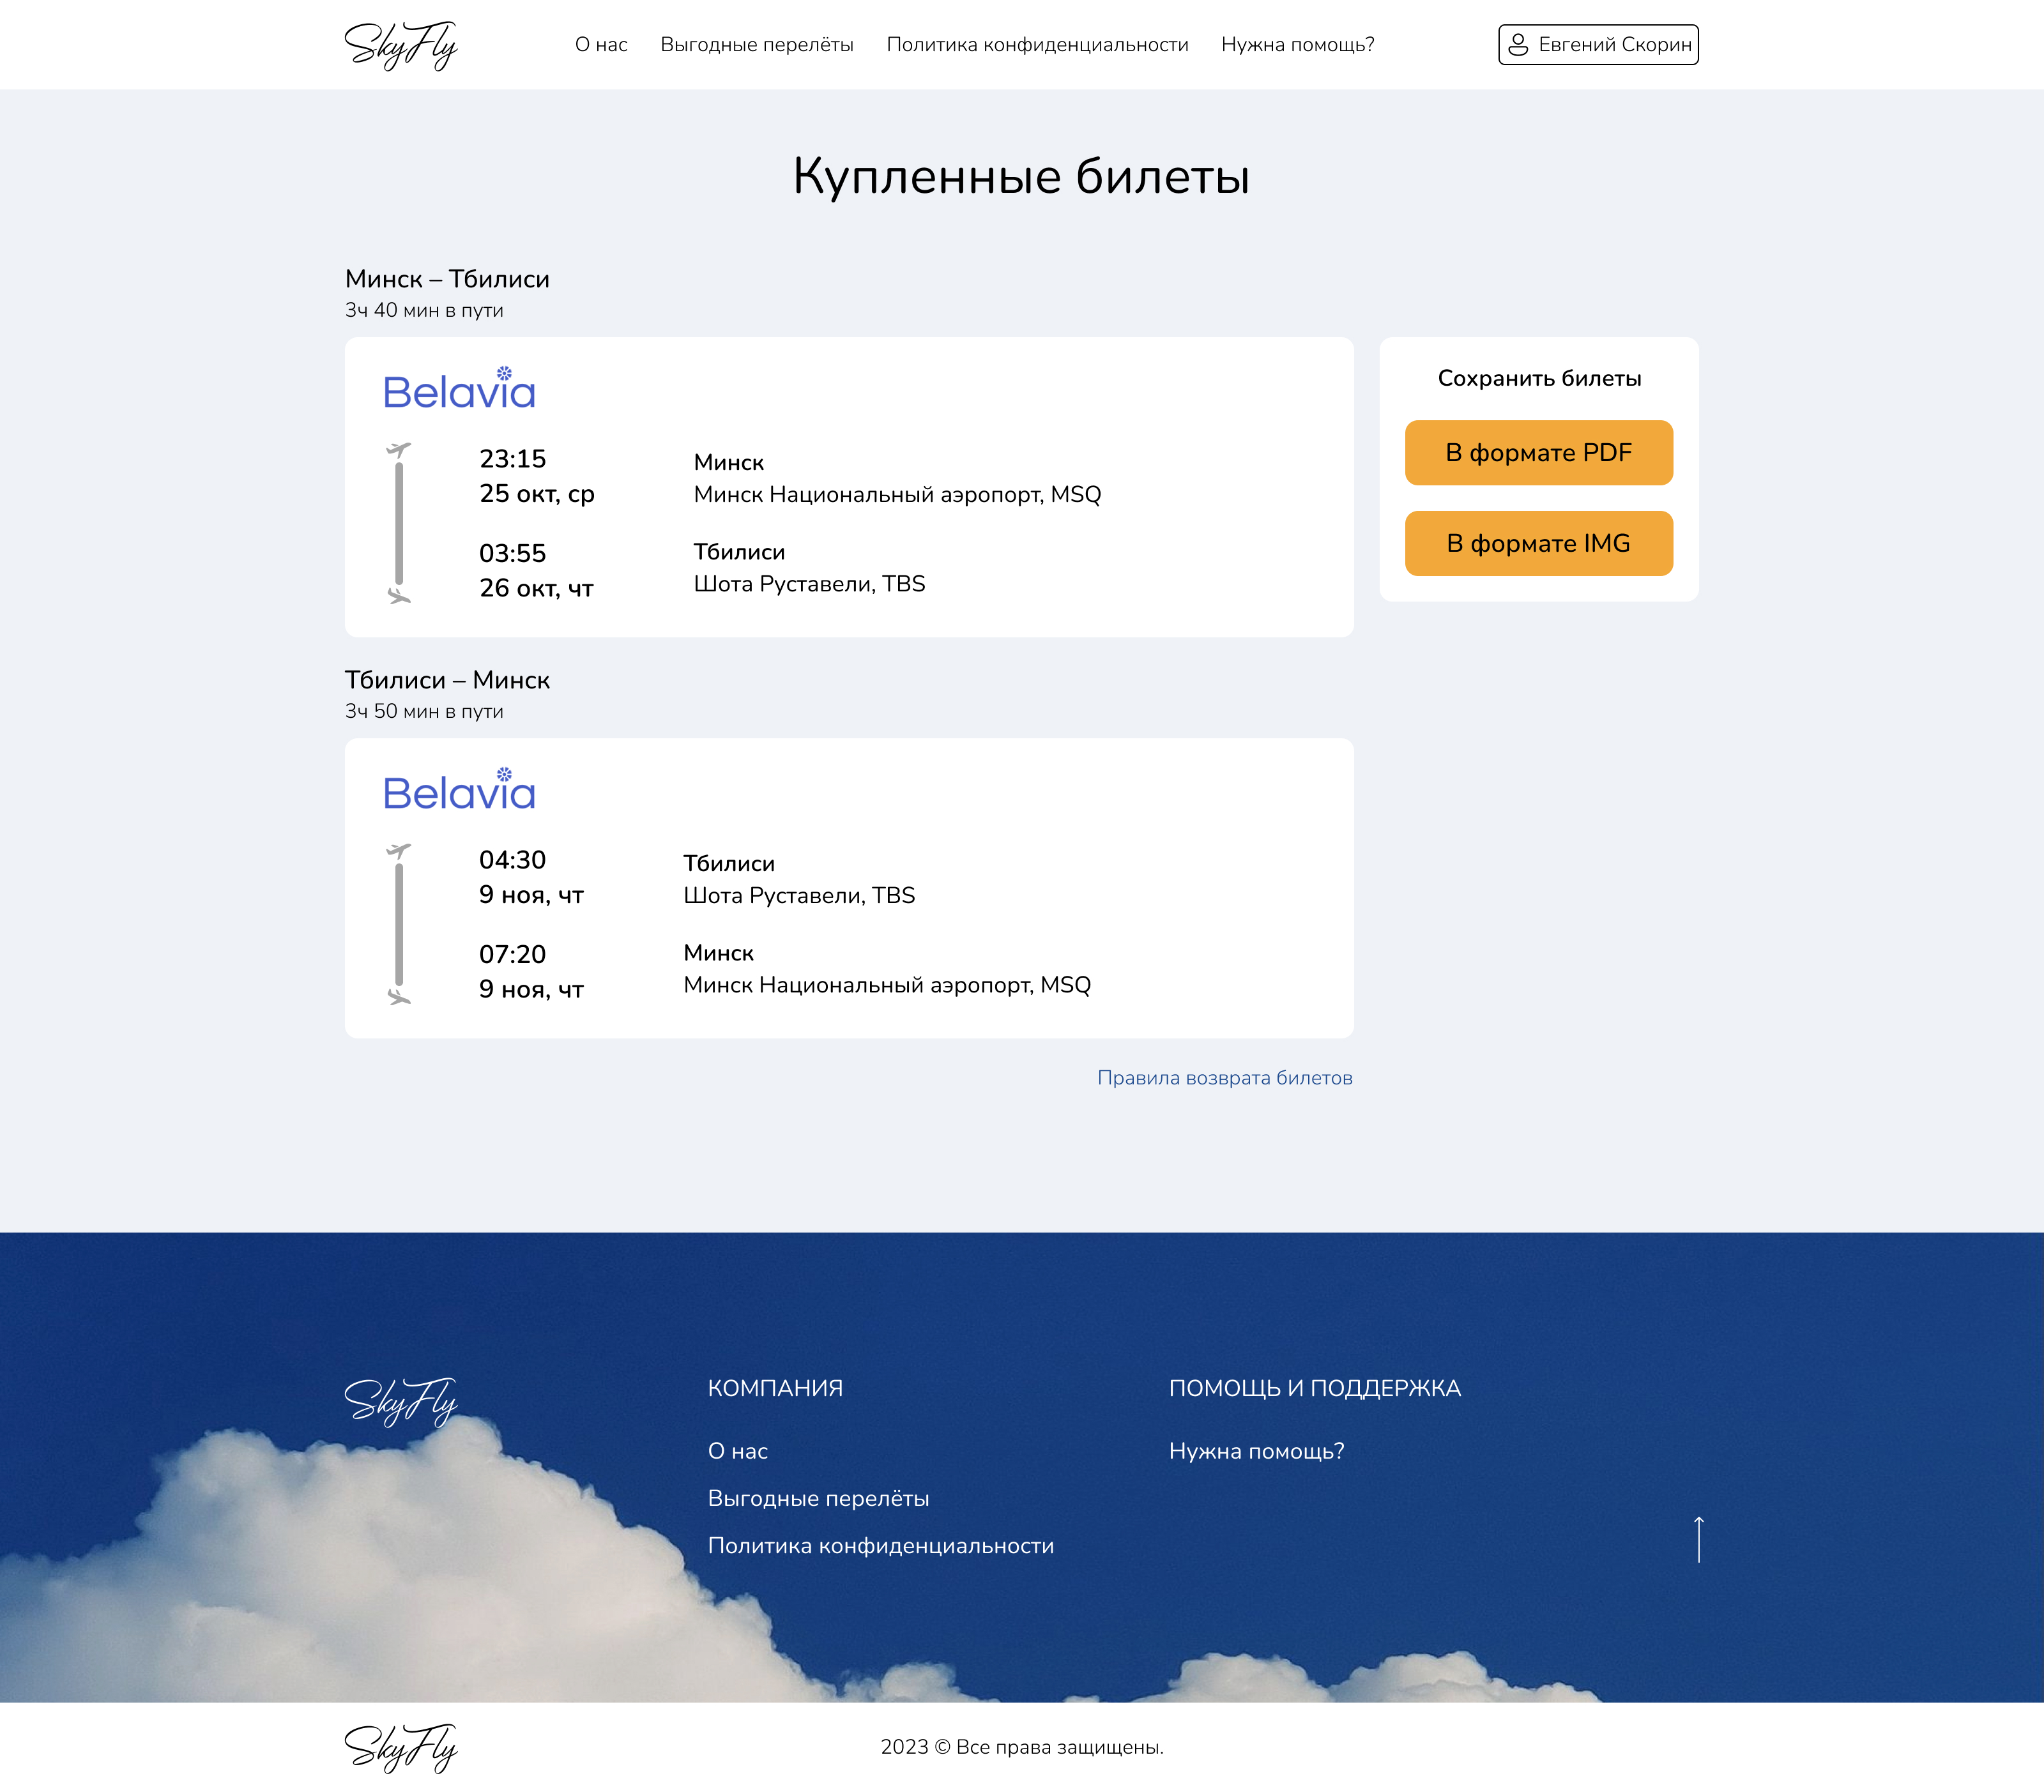
Task: Click the SkyFly logo above the clouds
Action: (400, 1401)
